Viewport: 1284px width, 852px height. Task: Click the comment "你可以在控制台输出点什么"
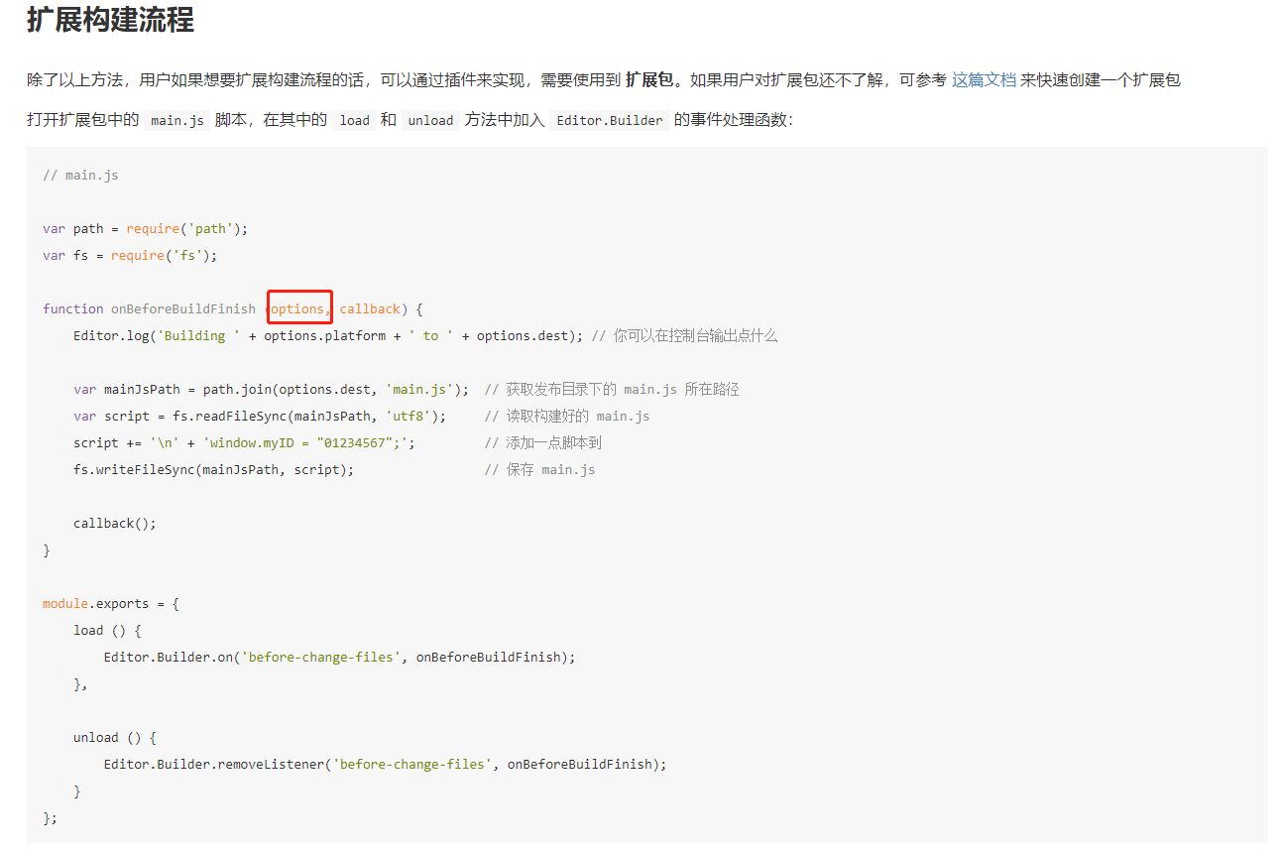click(x=695, y=336)
